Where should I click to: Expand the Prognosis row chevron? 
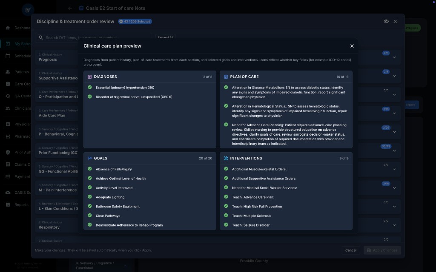(394, 57)
